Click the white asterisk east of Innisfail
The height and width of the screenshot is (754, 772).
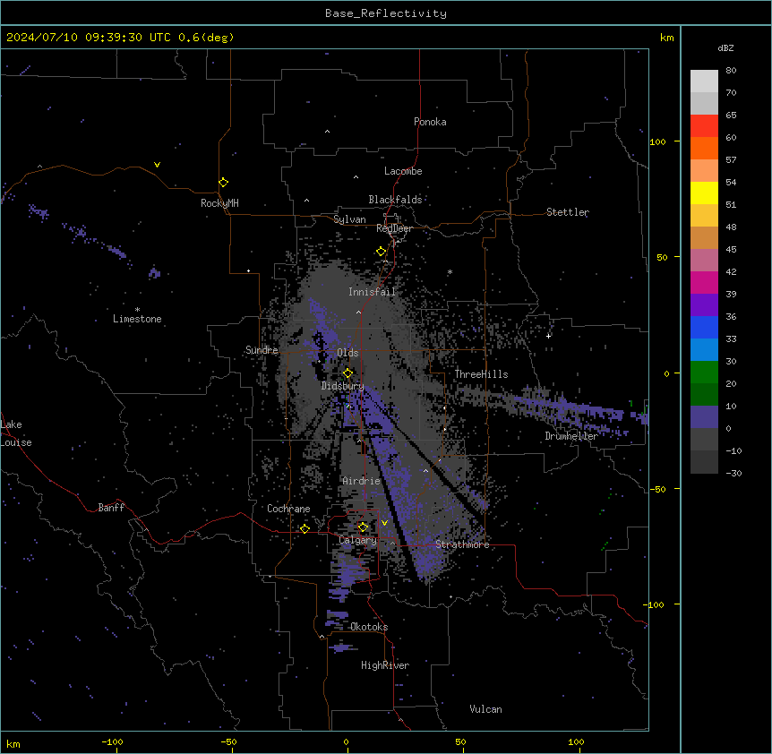(450, 272)
